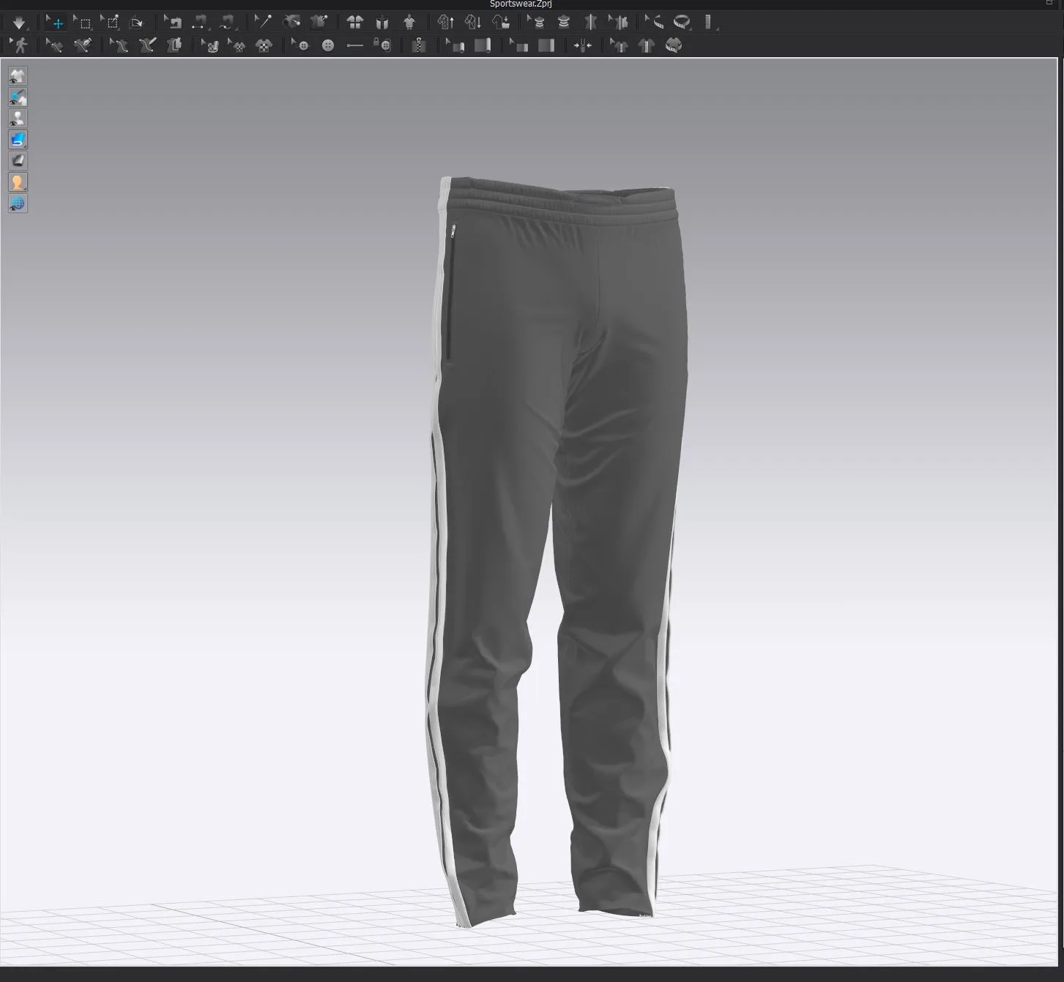The image size is (1064, 982).
Task: Click the mesh garment down-arrow quality icon
Action: tap(473, 23)
